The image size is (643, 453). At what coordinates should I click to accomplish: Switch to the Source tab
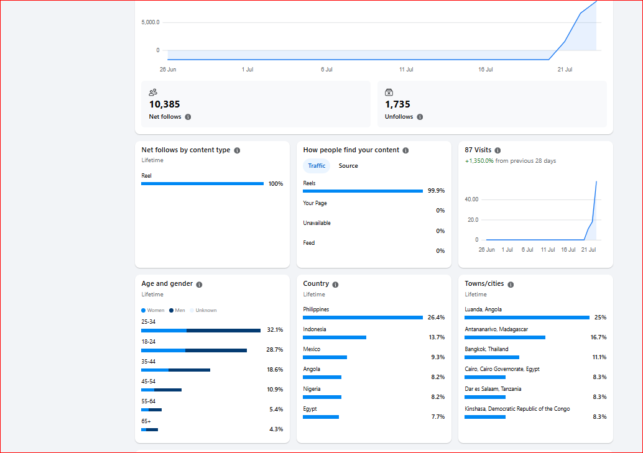pyautogui.click(x=348, y=166)
